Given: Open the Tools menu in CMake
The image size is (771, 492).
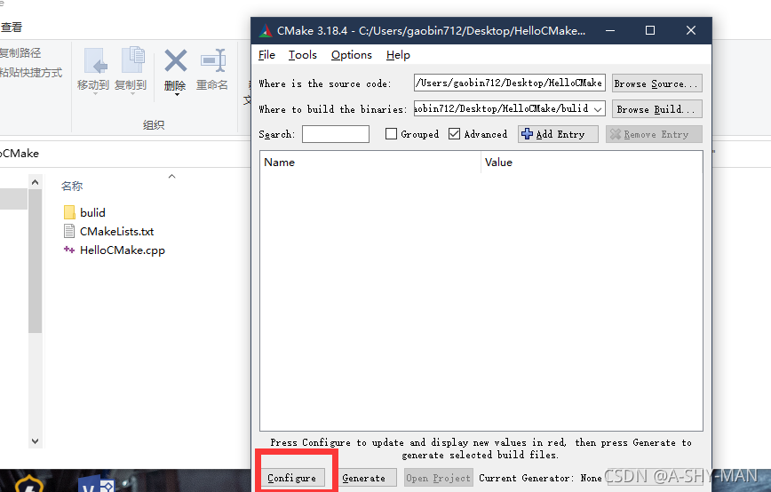Looking at the screenshot, I should point(302,55).
